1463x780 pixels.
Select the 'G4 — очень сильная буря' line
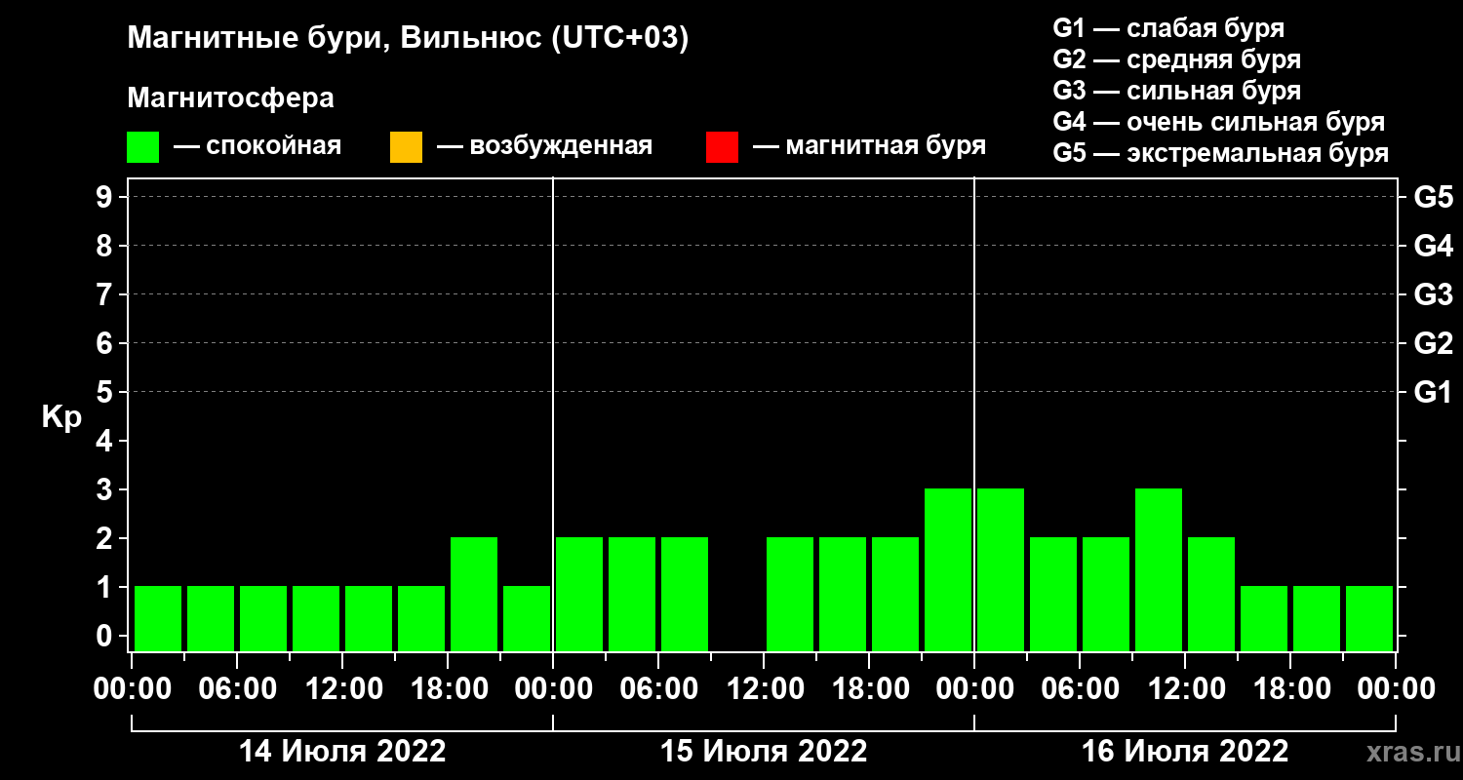pos(1218,122)
